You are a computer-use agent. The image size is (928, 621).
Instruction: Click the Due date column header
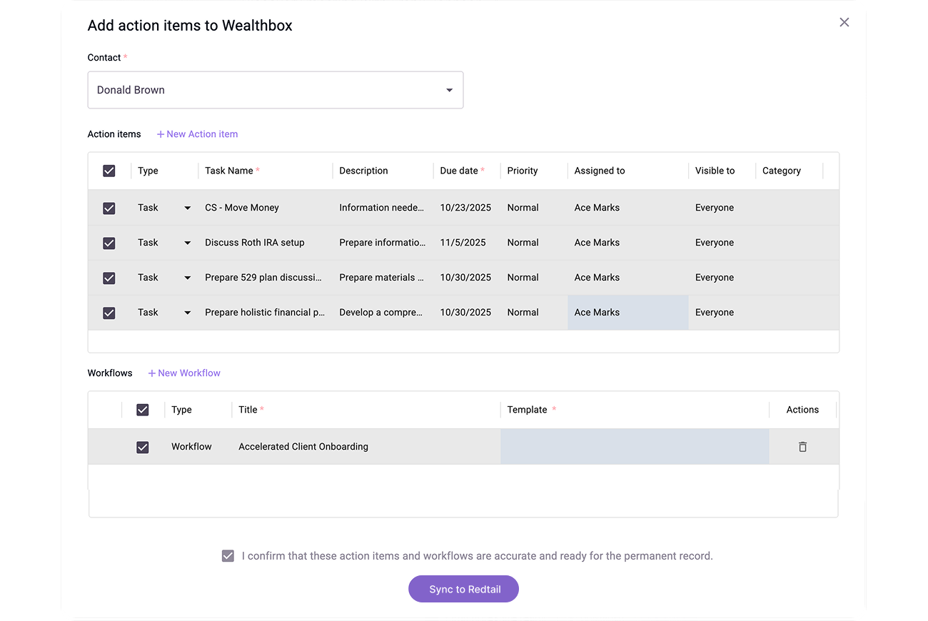(x=459, y=171)
